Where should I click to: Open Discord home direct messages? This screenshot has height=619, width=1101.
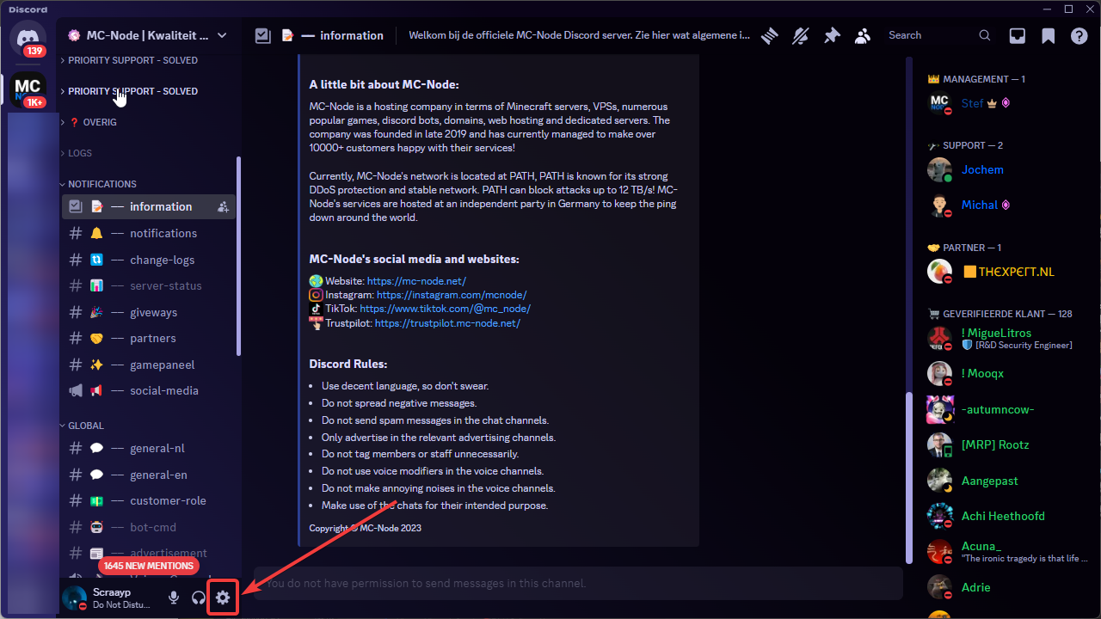28,40
